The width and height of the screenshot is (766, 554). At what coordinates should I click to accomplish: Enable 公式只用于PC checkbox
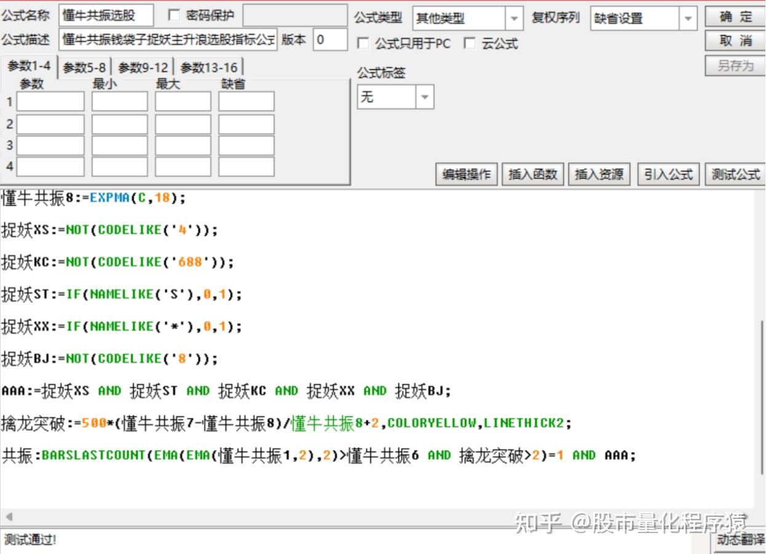[x=363, y=43]
